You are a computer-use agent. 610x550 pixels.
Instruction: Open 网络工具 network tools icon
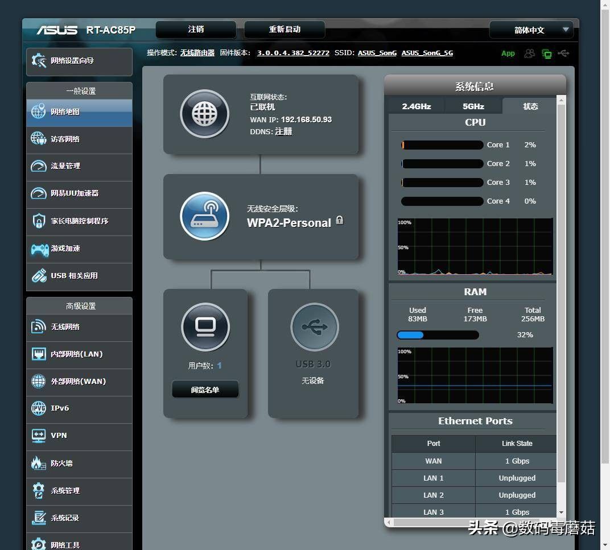(39, 543)
